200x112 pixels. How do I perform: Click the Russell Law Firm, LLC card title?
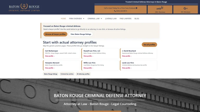[x=92, y=51]
